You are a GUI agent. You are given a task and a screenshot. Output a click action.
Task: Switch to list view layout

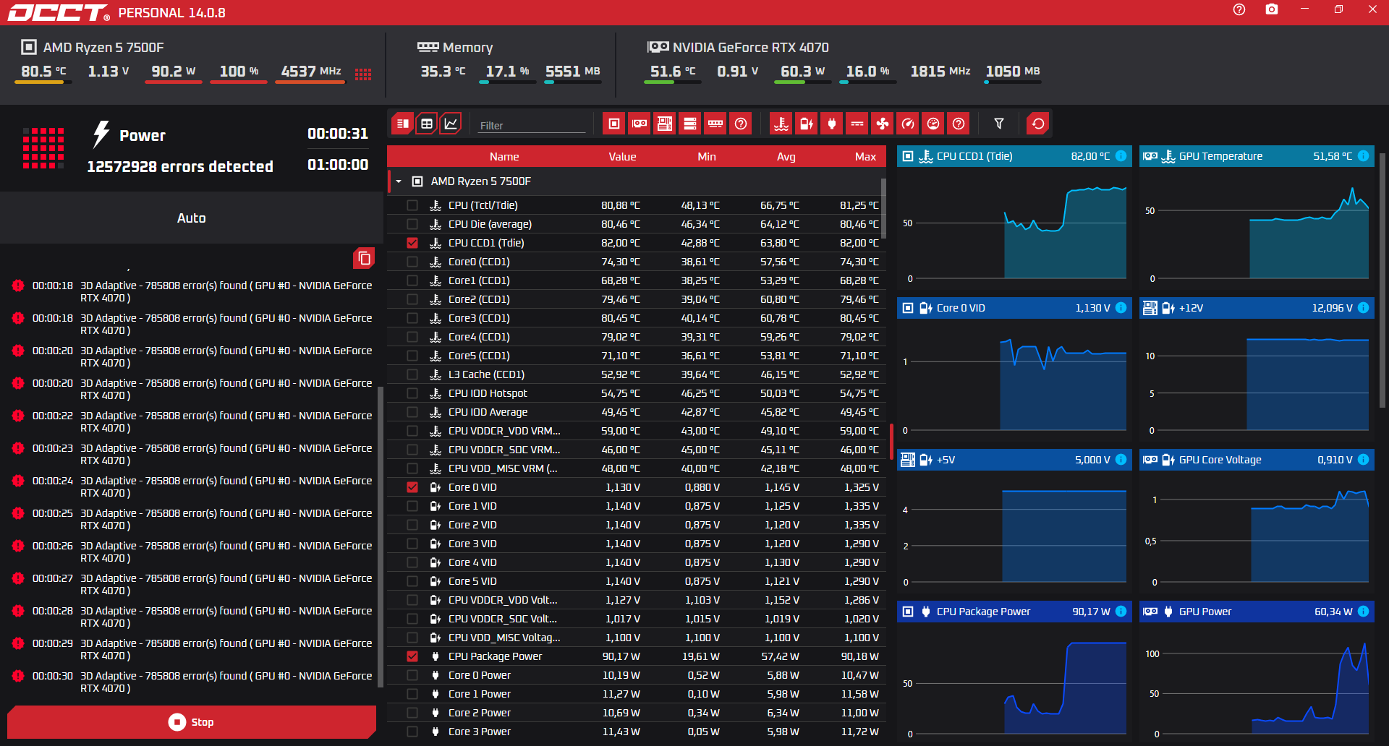403,124
